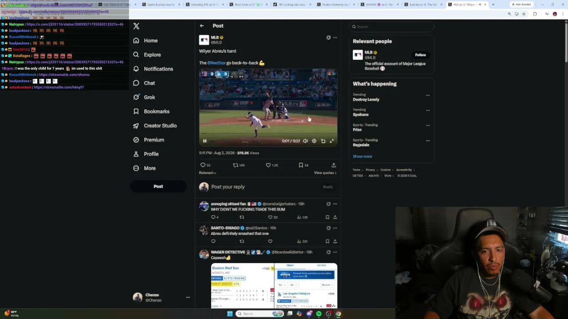Screen dimensions: 568x319
Task: Open the streamable.com/nhunsu chat link
Action: (64, 74)
